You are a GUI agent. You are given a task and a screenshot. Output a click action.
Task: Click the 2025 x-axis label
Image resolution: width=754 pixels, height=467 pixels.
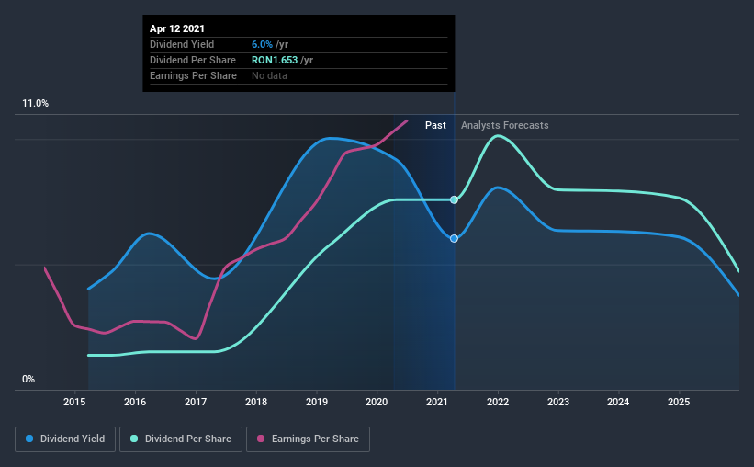(x=679, y=402)
